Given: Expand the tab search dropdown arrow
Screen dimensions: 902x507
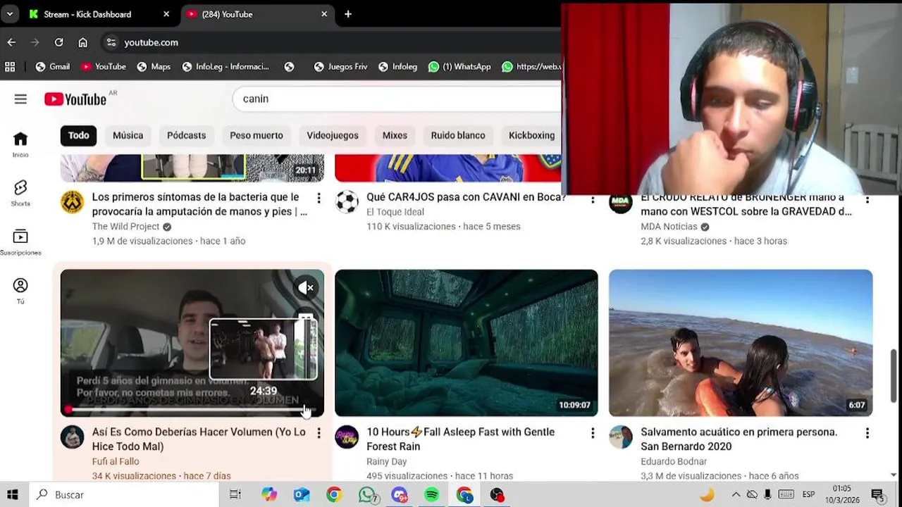Looking at the screenshot, I should coord(10,14).
